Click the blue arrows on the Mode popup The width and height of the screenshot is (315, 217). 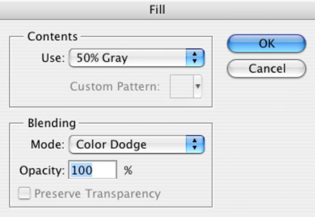[x=195, y=144]
